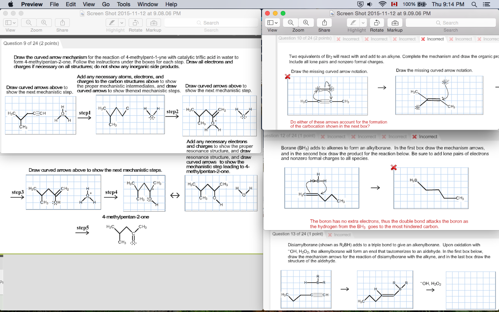The height and width of the screenshot is (312, 499).
Task: Click the red X mark on the Br2 mechanism box
Action: coord(288,76)
